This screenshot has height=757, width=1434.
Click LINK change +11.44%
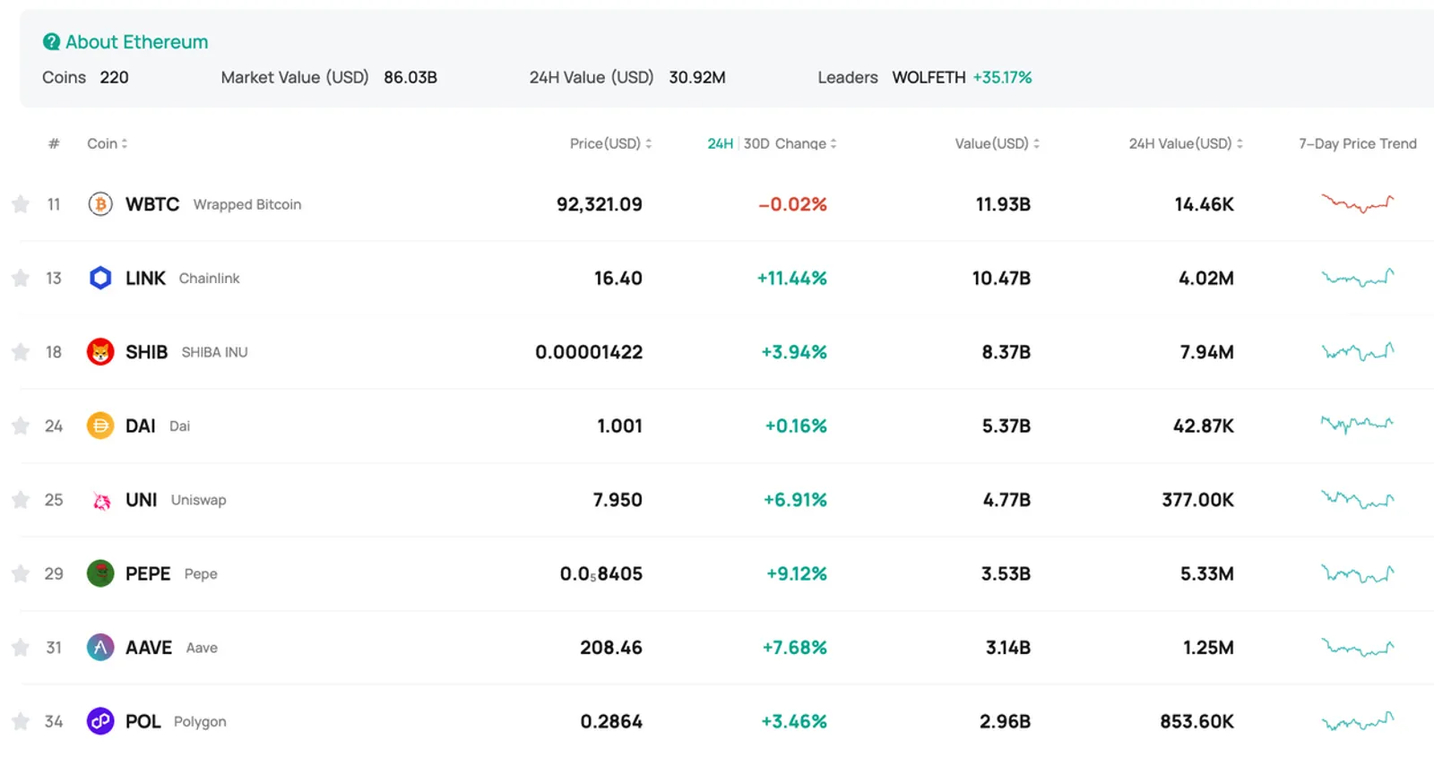(x=792, y=278)
